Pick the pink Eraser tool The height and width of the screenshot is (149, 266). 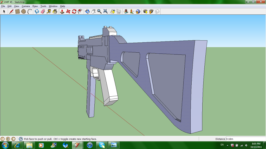[43, 11]
